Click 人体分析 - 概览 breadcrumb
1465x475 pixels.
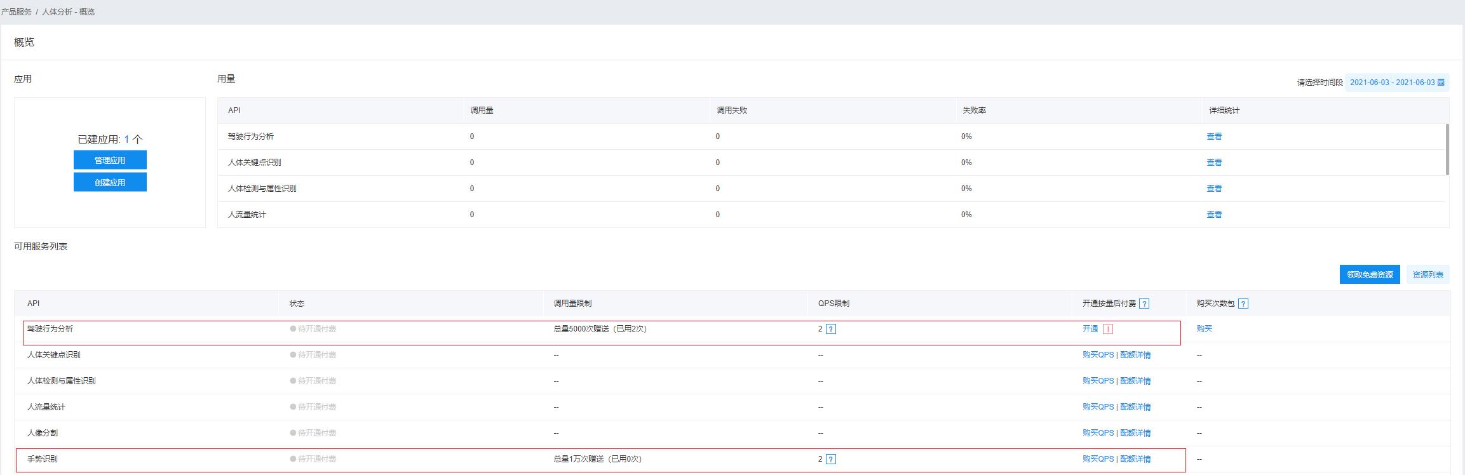[69, 12]
